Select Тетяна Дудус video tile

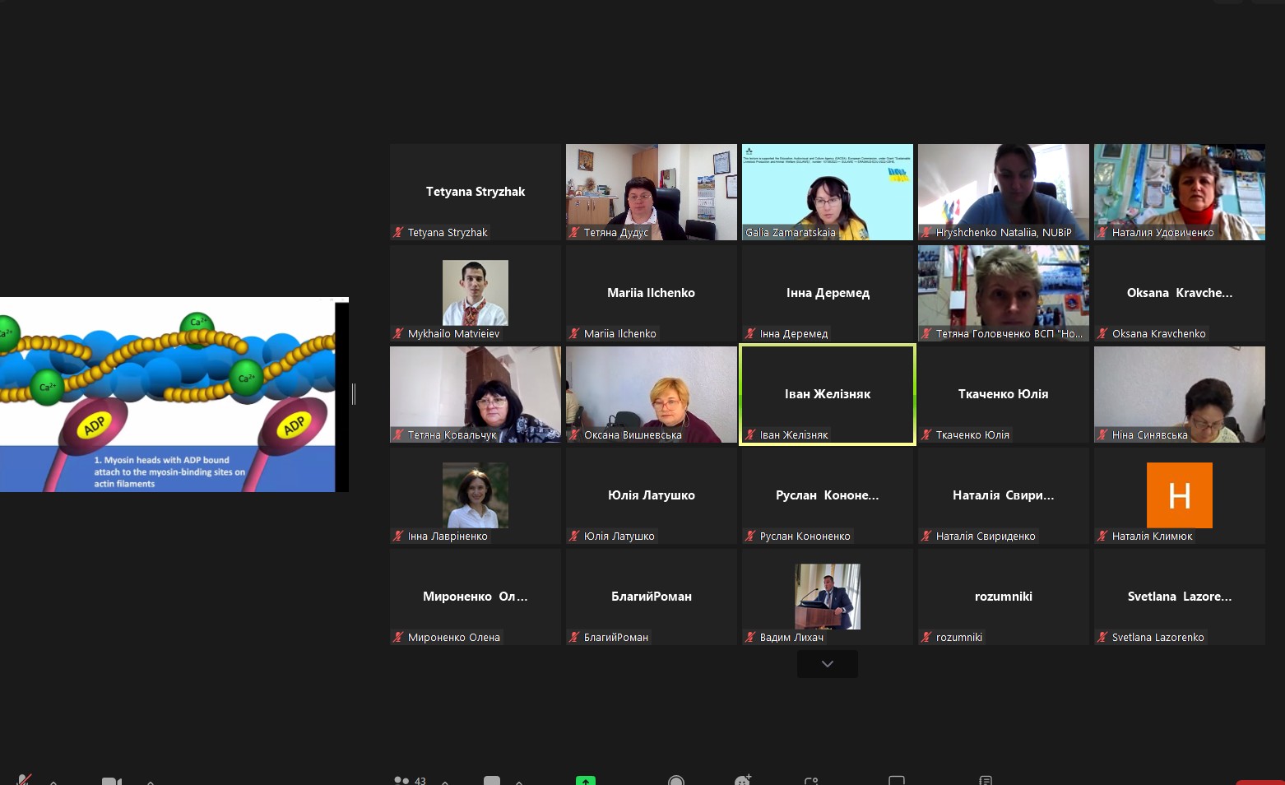pos(652,192)
